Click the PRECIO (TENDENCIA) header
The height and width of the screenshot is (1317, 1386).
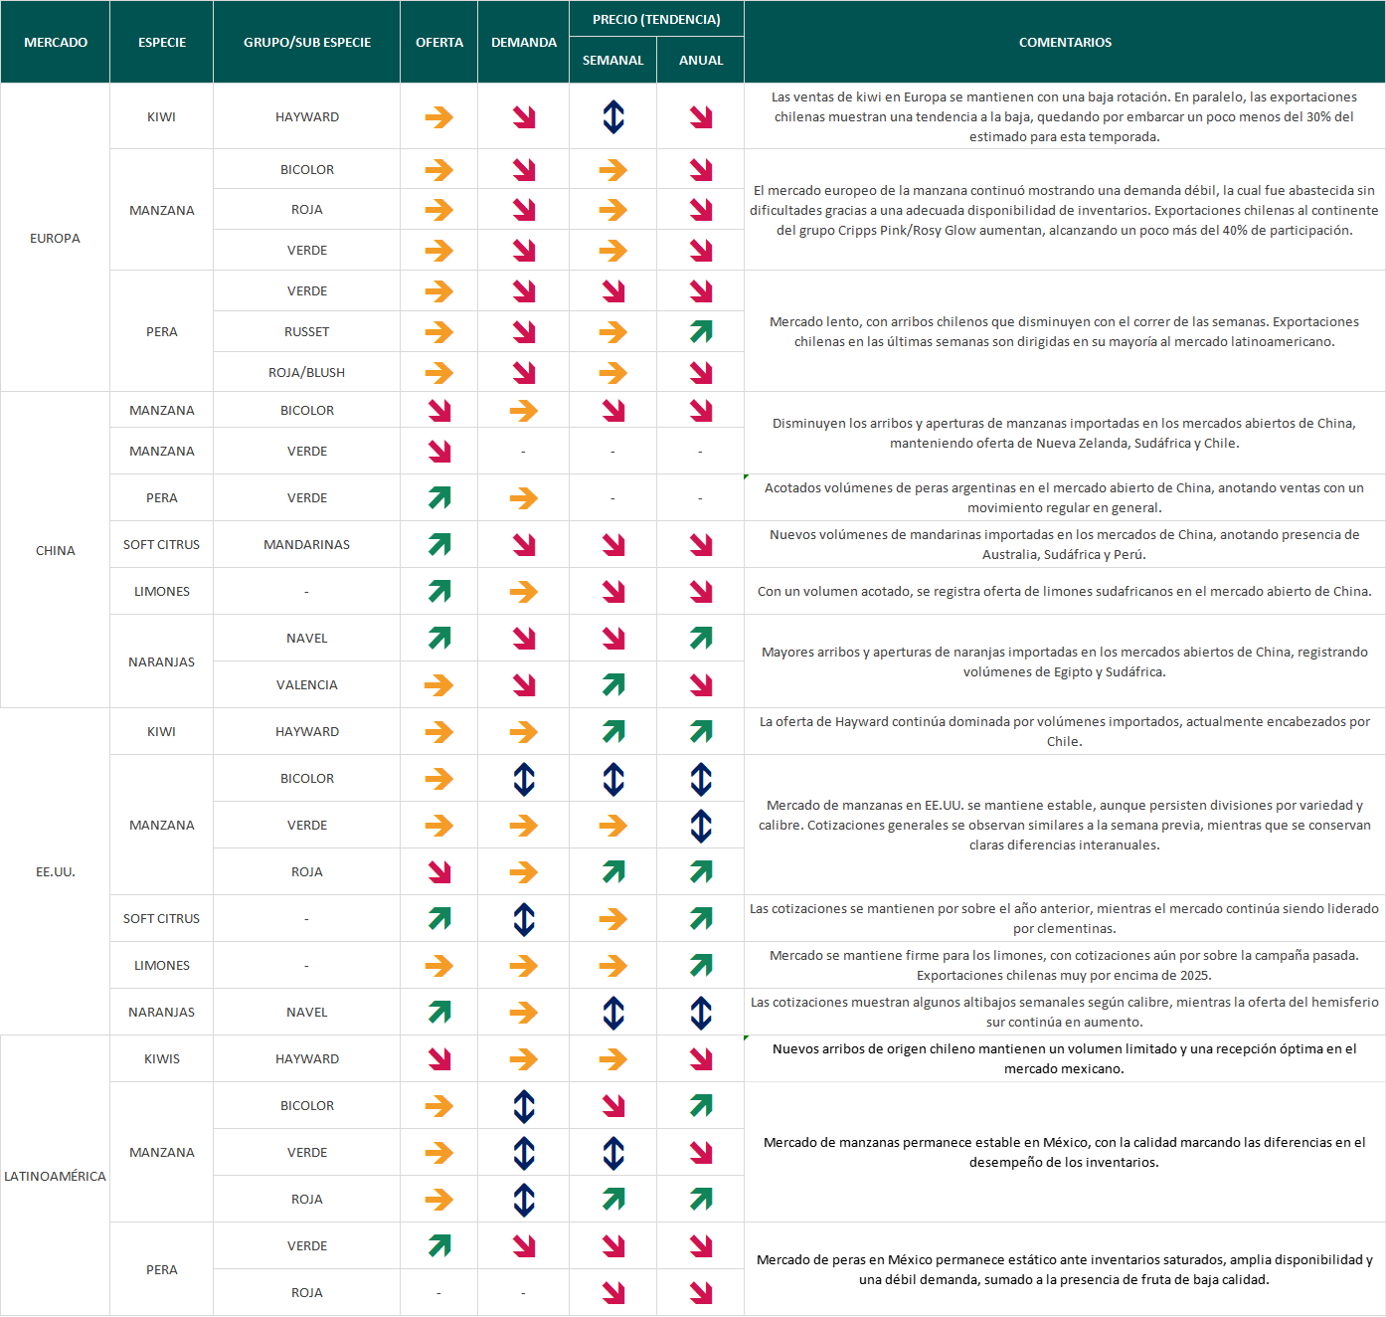coord(656,19)
